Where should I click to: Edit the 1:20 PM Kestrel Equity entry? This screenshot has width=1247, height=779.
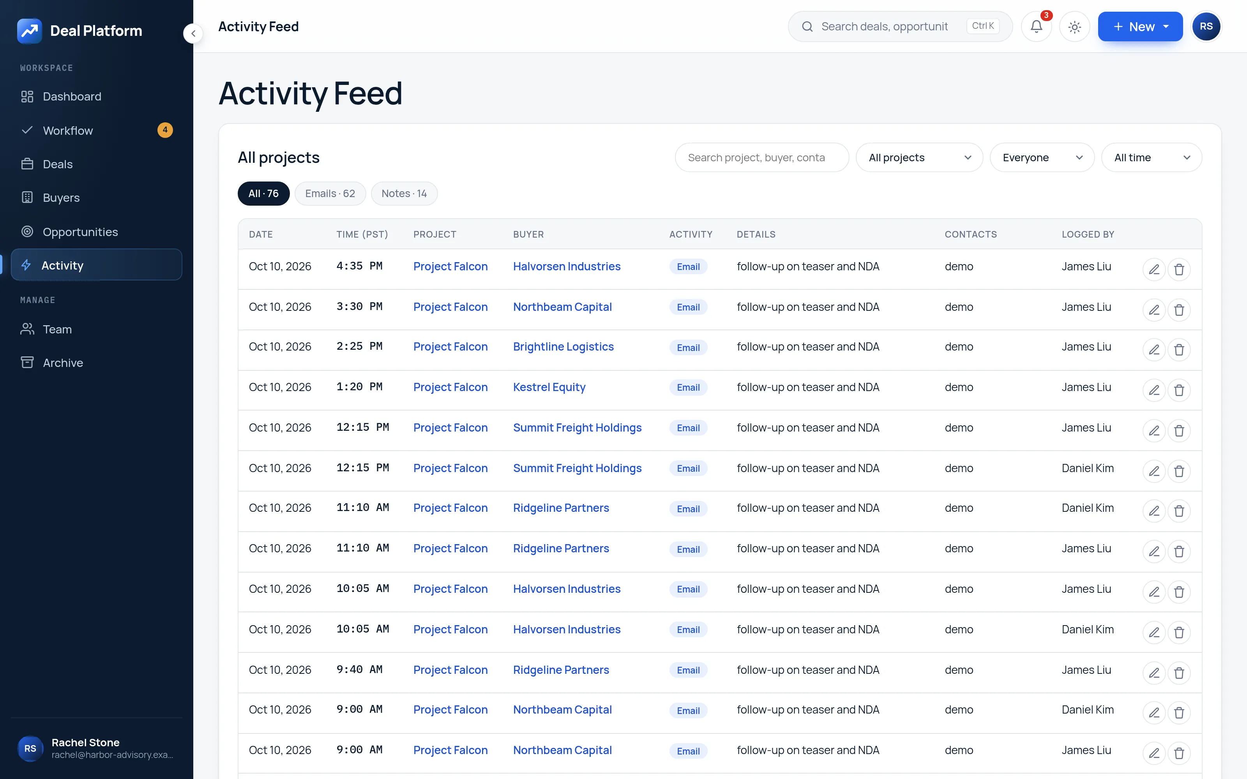click(x=1154, y=391)
